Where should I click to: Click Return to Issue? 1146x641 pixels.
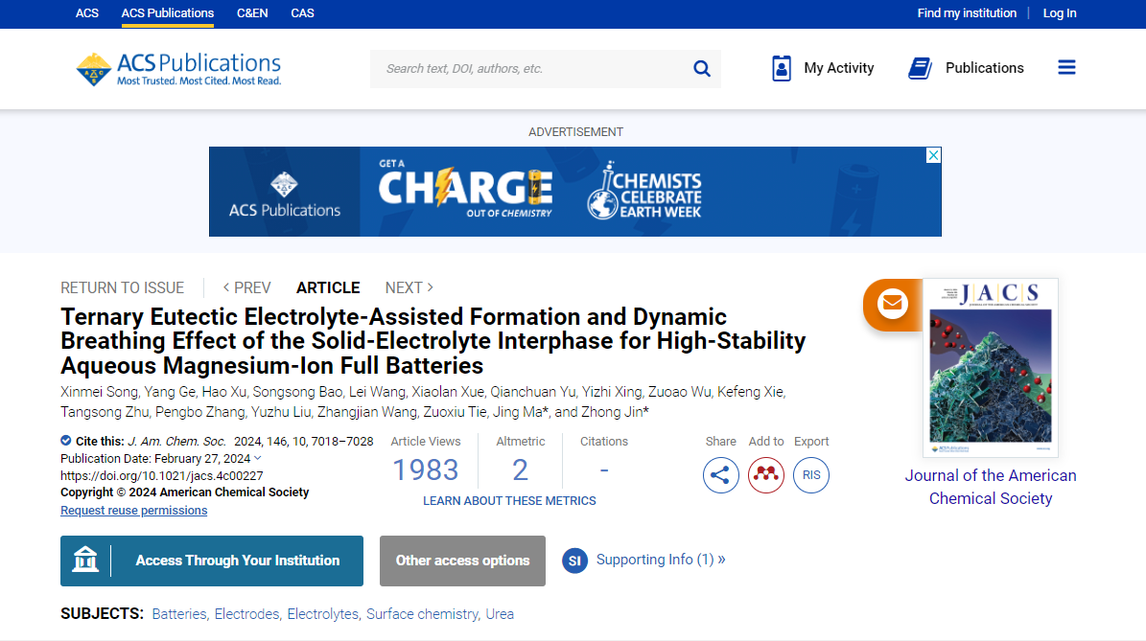[122, 287]
